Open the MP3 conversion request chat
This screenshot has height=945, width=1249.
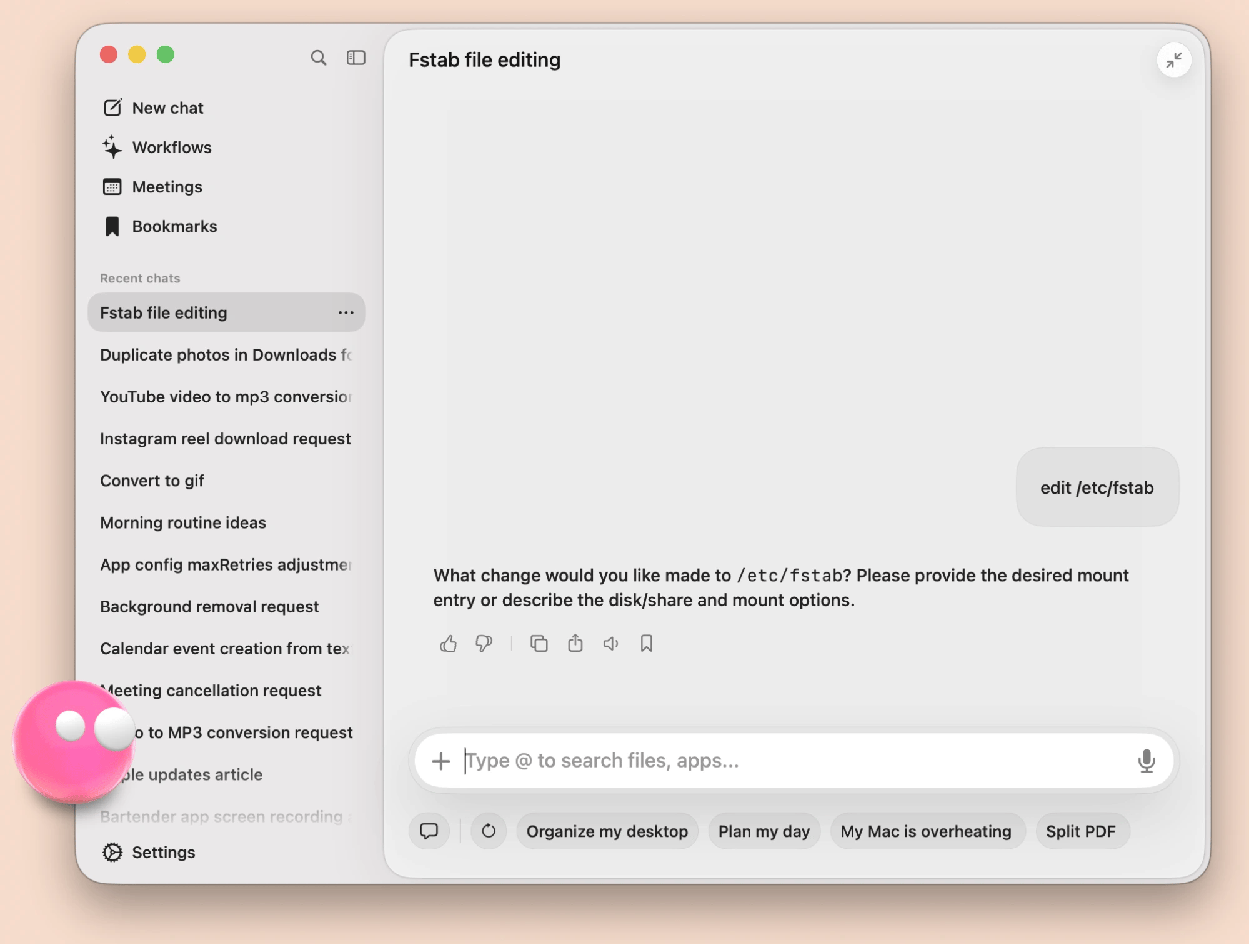tap(226, 732)
